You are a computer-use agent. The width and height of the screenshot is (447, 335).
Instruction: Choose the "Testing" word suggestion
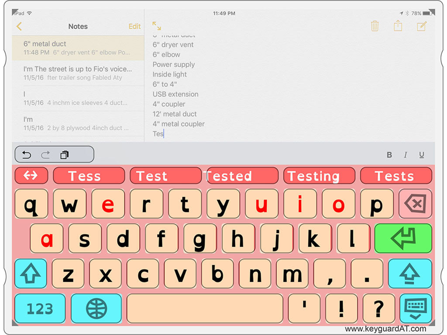click(x=319, y=176)
